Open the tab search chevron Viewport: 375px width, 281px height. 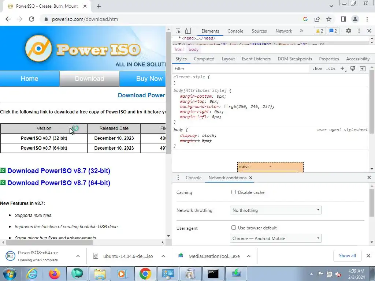point(331,6)
